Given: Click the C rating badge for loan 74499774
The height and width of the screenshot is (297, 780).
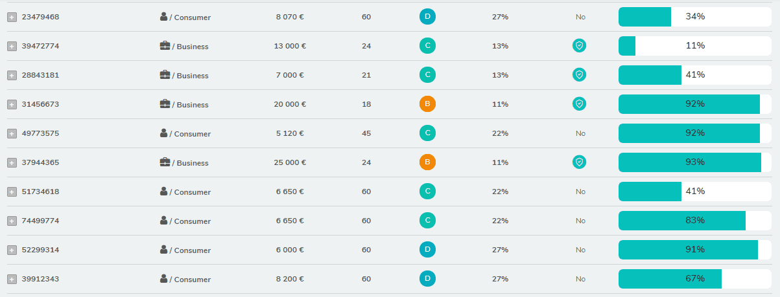Looking at the screenshot, I should click(427, 220).
